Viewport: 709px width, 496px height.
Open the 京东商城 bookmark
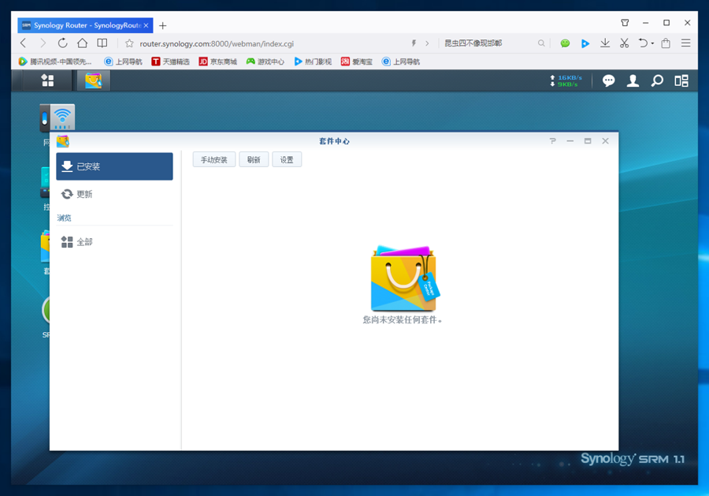click(217, 62)
